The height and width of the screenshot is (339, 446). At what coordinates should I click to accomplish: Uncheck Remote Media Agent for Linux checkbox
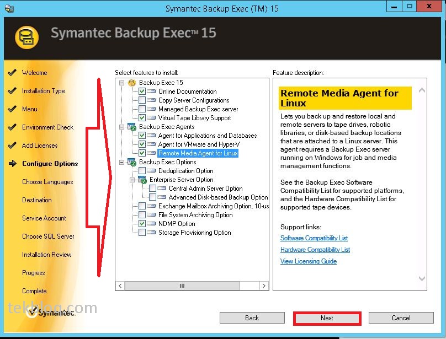[x=142, y=153]
